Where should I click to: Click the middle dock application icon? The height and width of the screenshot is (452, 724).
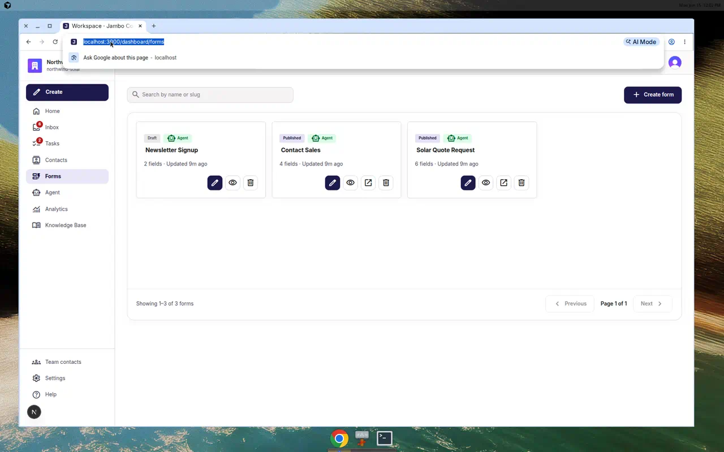361,438
